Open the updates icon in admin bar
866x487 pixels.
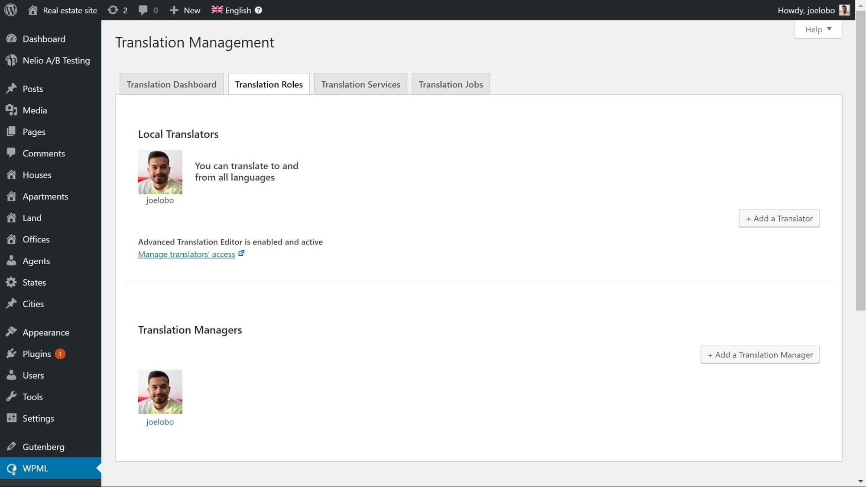click(x=113, y=10)
